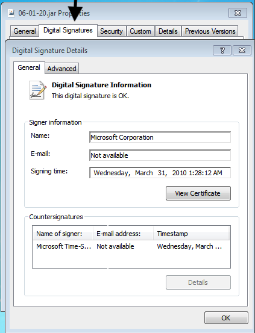Image resolution: width=255 pixels, height=333 pixels.
Task: Switch to the Advanced tab
Action: point(61,69)
